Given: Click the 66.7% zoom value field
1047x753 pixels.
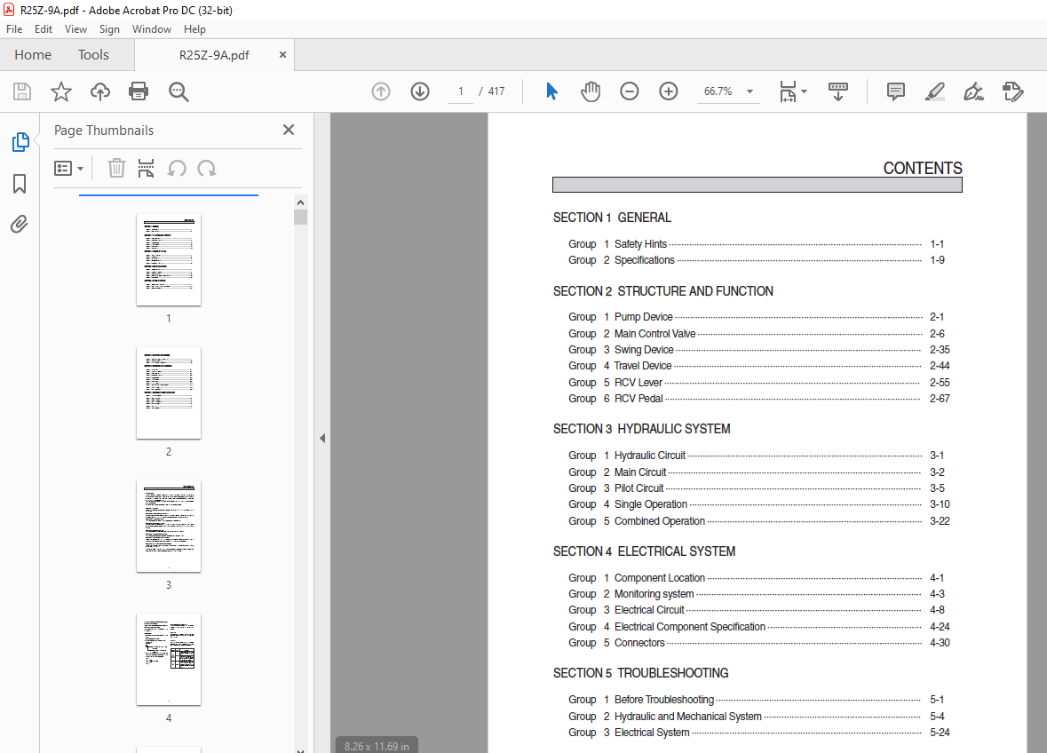Looking at the screenshot, I should 718,91.
